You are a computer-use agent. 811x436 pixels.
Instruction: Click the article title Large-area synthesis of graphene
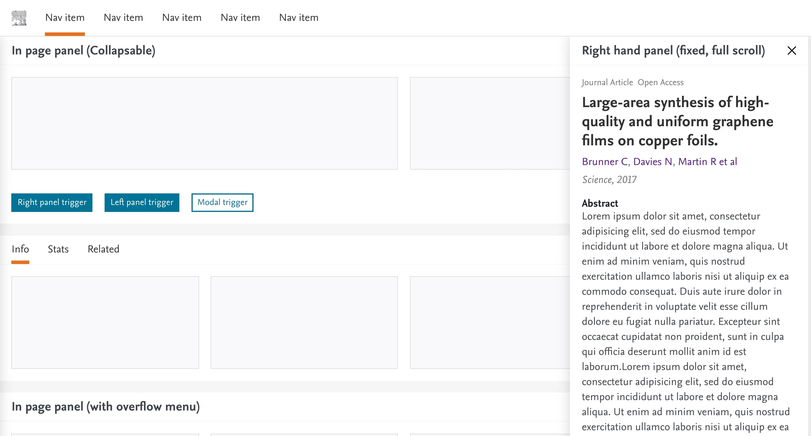(x=677, y=121)
